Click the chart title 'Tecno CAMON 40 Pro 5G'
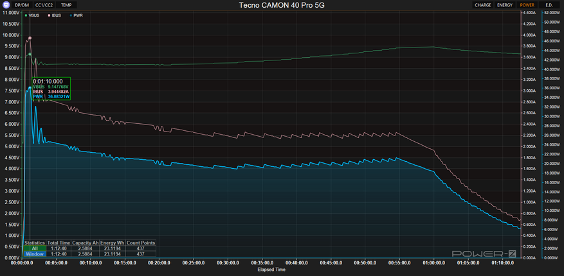Image resolution: width=564 pixels, height=276 pixels. pyautogui.click(x=282, y=5)
